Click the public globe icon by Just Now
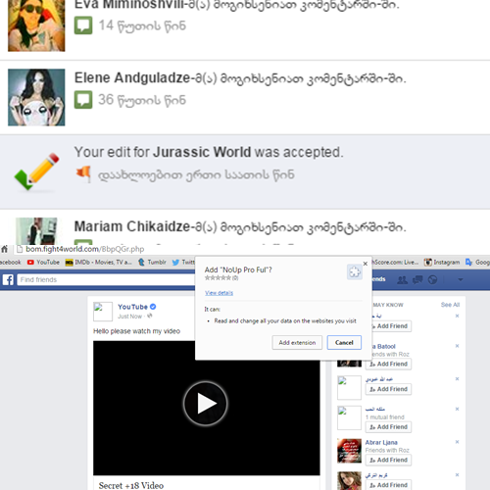Viewport: 490px width, 490px height. [x=150, y=316]
